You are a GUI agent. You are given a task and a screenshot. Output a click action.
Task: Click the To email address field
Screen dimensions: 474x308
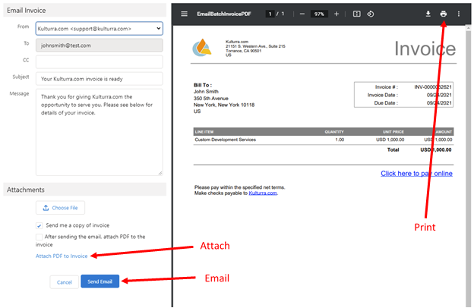click(100, 46)
